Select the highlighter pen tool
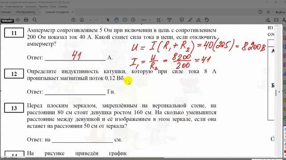The height and width of the screenshot is (160, 286). pyautogui.click(x=190, y=20)
